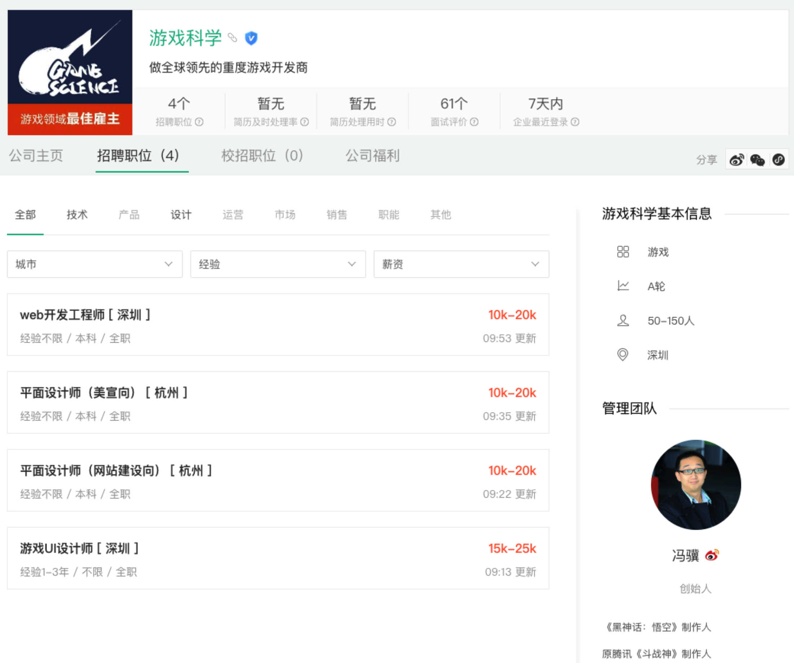Select 全部 job category
The image size is (794, 663).
[25, 215]
